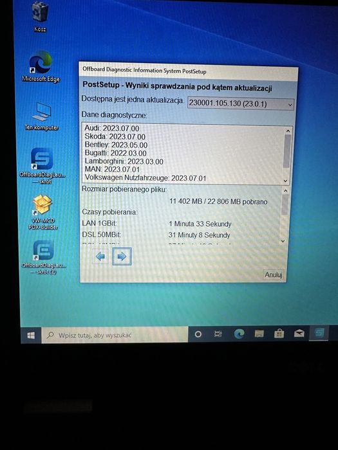Click the Wpisz tutaj, aby wyszukać search box

click(115, 335)
